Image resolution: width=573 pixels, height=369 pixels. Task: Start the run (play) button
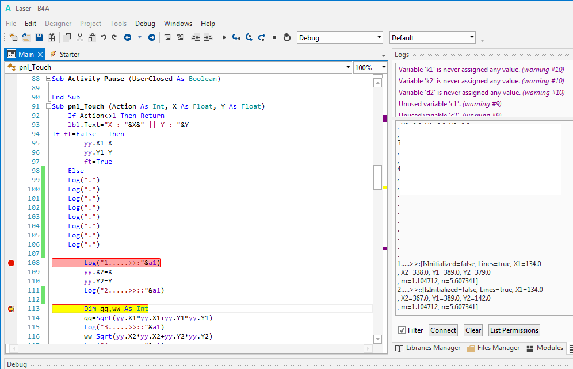pos(224,37)
